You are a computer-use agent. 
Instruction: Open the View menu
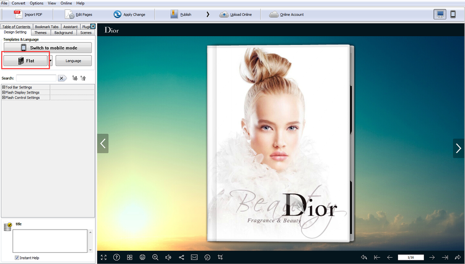click(52, 3)
